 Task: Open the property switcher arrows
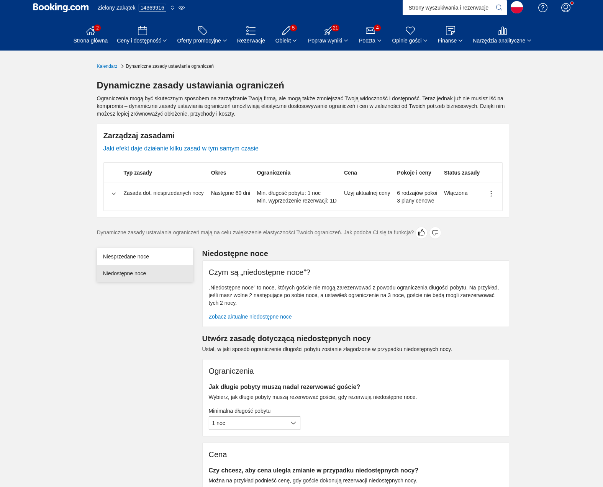coord(172,8)
